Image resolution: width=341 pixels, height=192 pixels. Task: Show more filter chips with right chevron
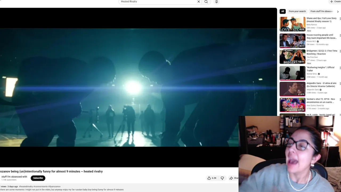click(338, 11)
